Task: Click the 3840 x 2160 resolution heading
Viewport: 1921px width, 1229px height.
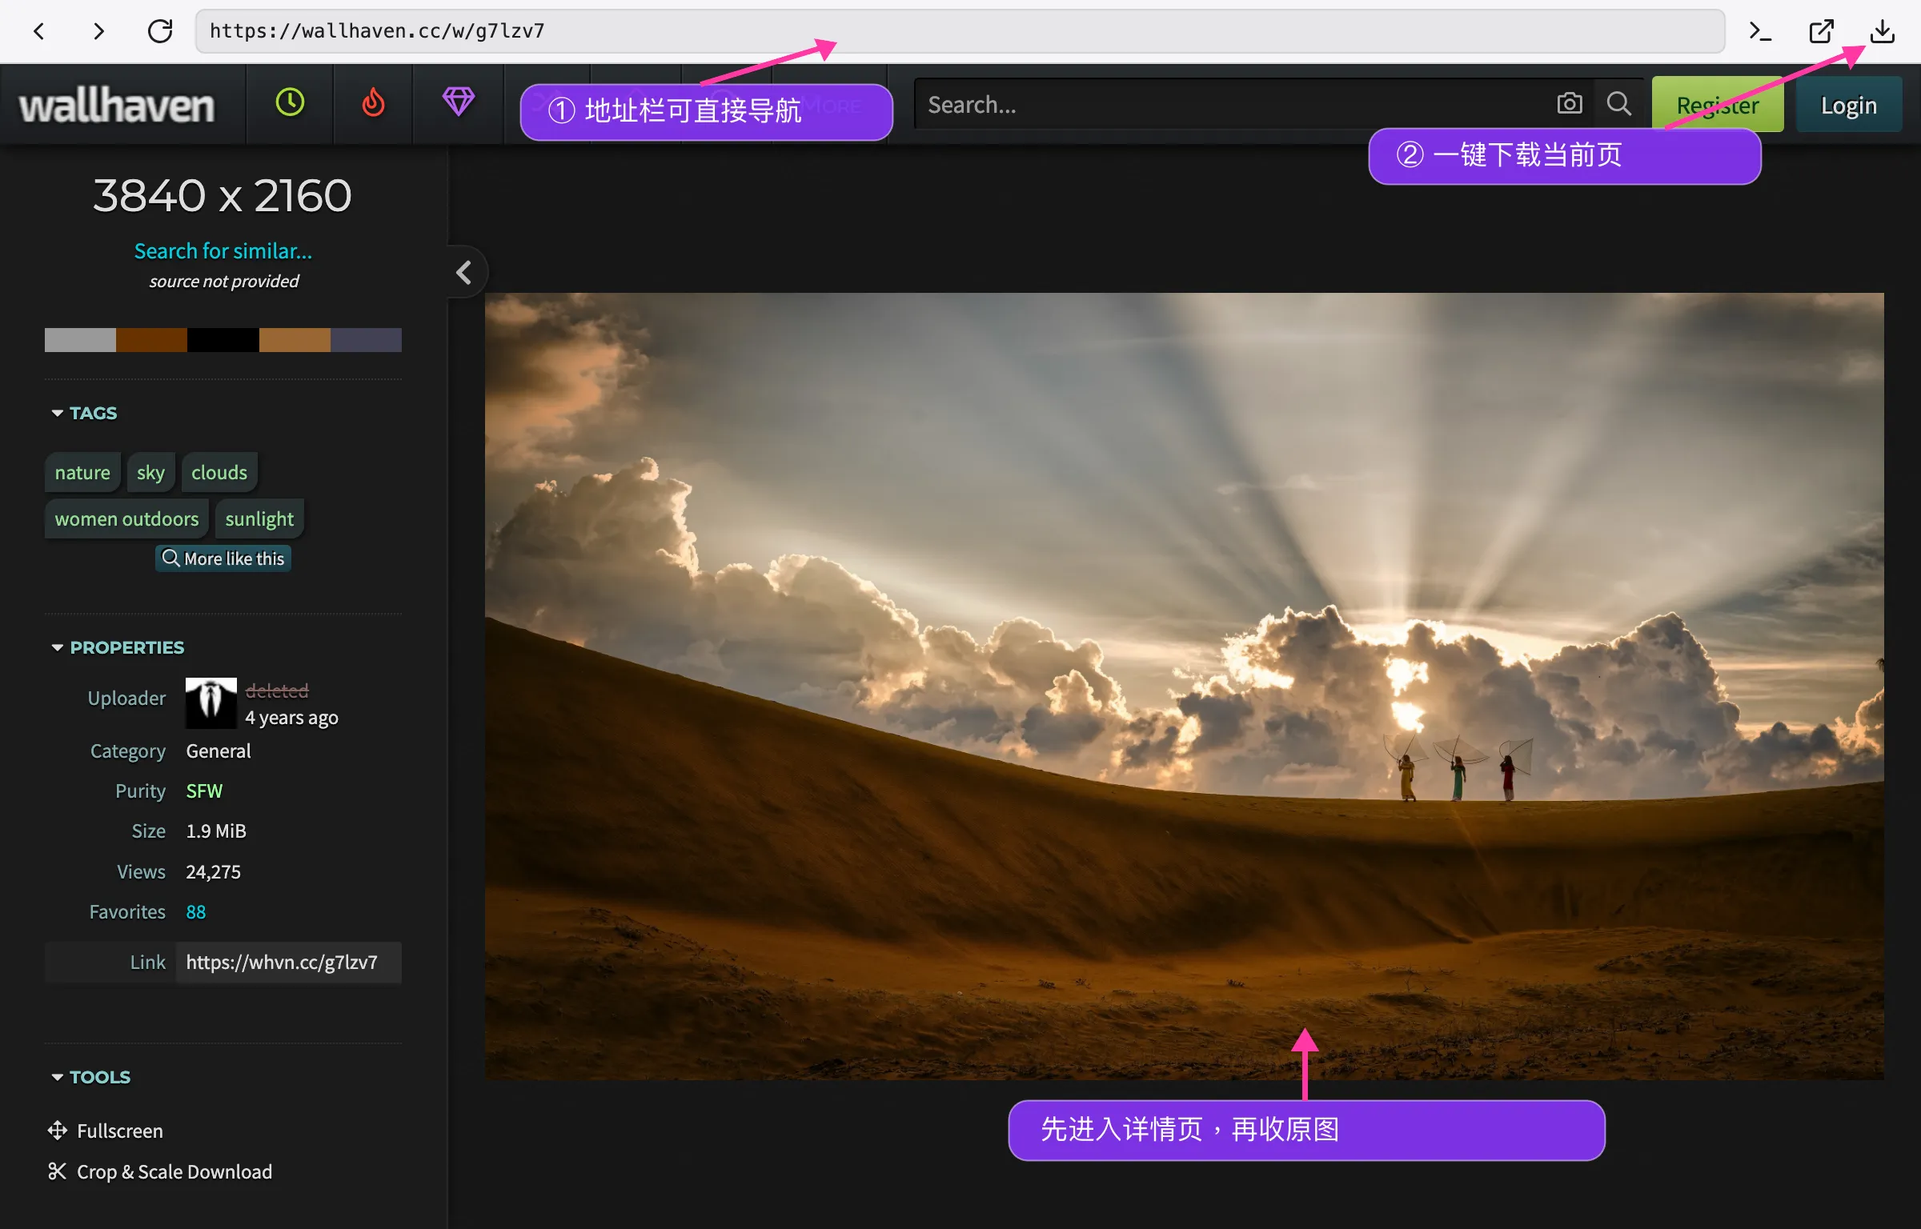Action: [x=222, y=196]
